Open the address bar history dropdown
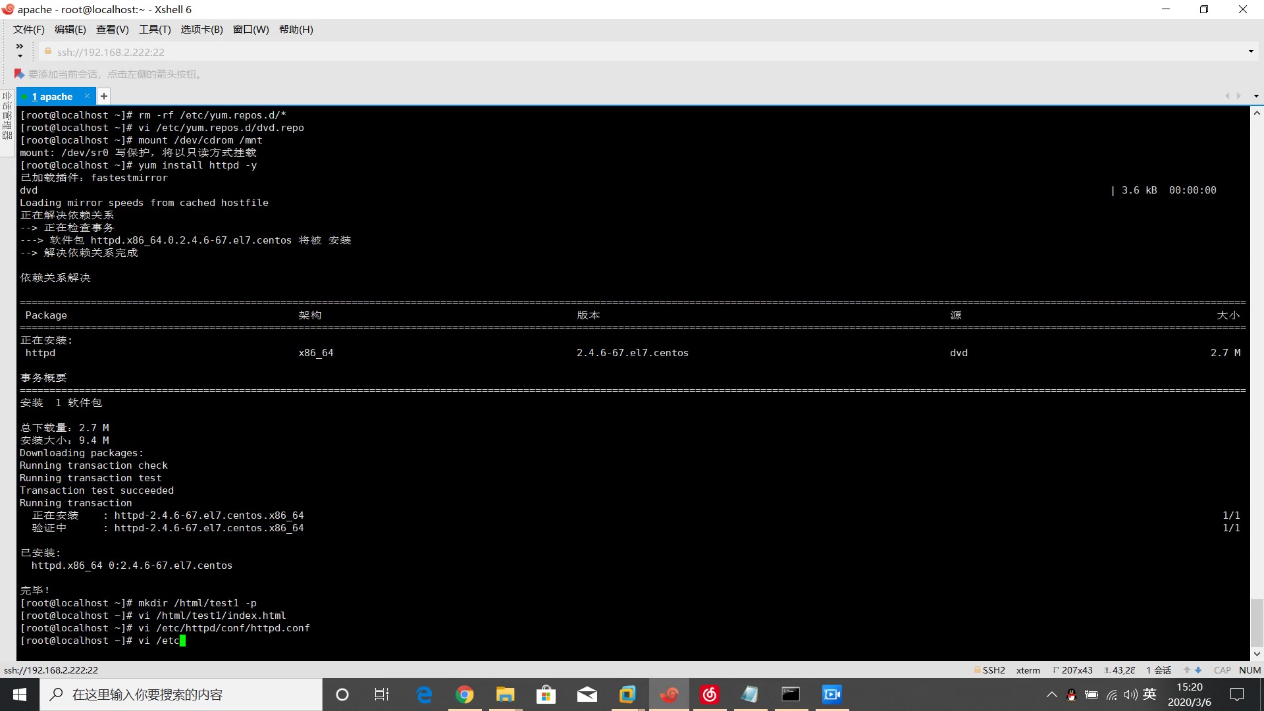The image size is (1264, 711). 1250,51
